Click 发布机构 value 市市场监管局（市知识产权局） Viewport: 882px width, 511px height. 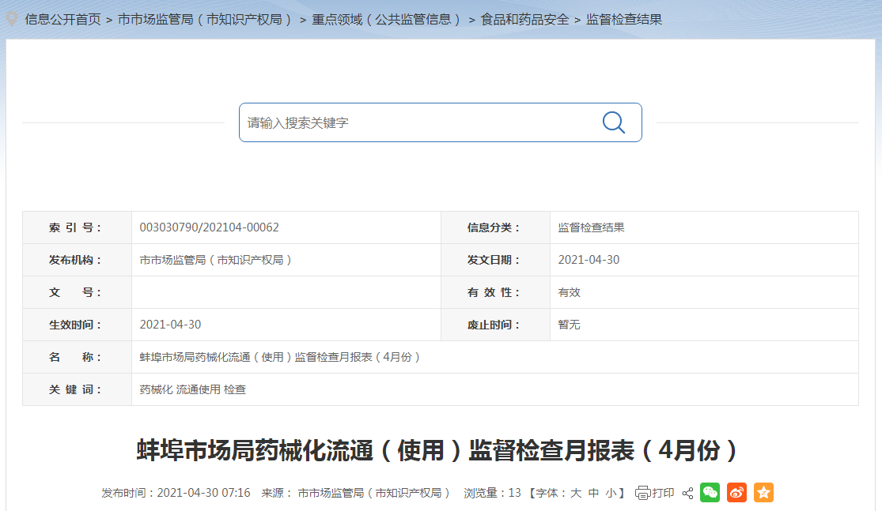tap(215, 260)
